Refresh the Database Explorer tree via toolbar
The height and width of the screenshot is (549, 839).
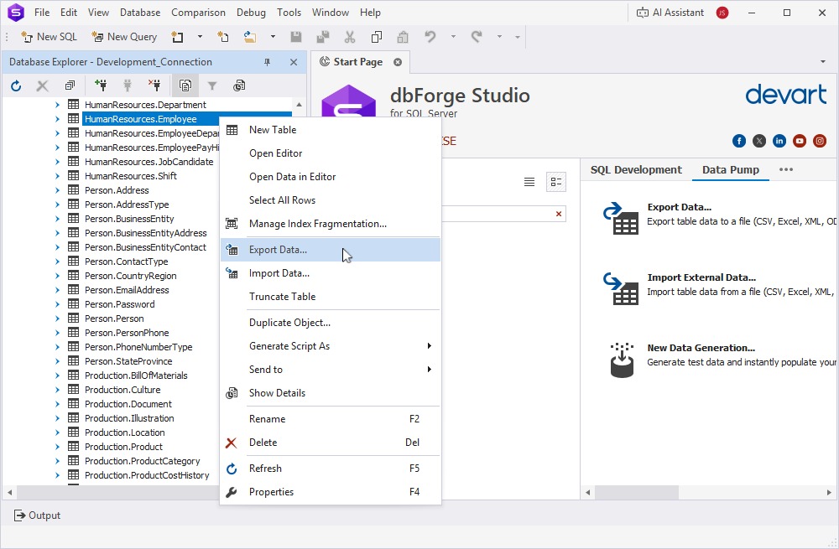tap(16, 85)
